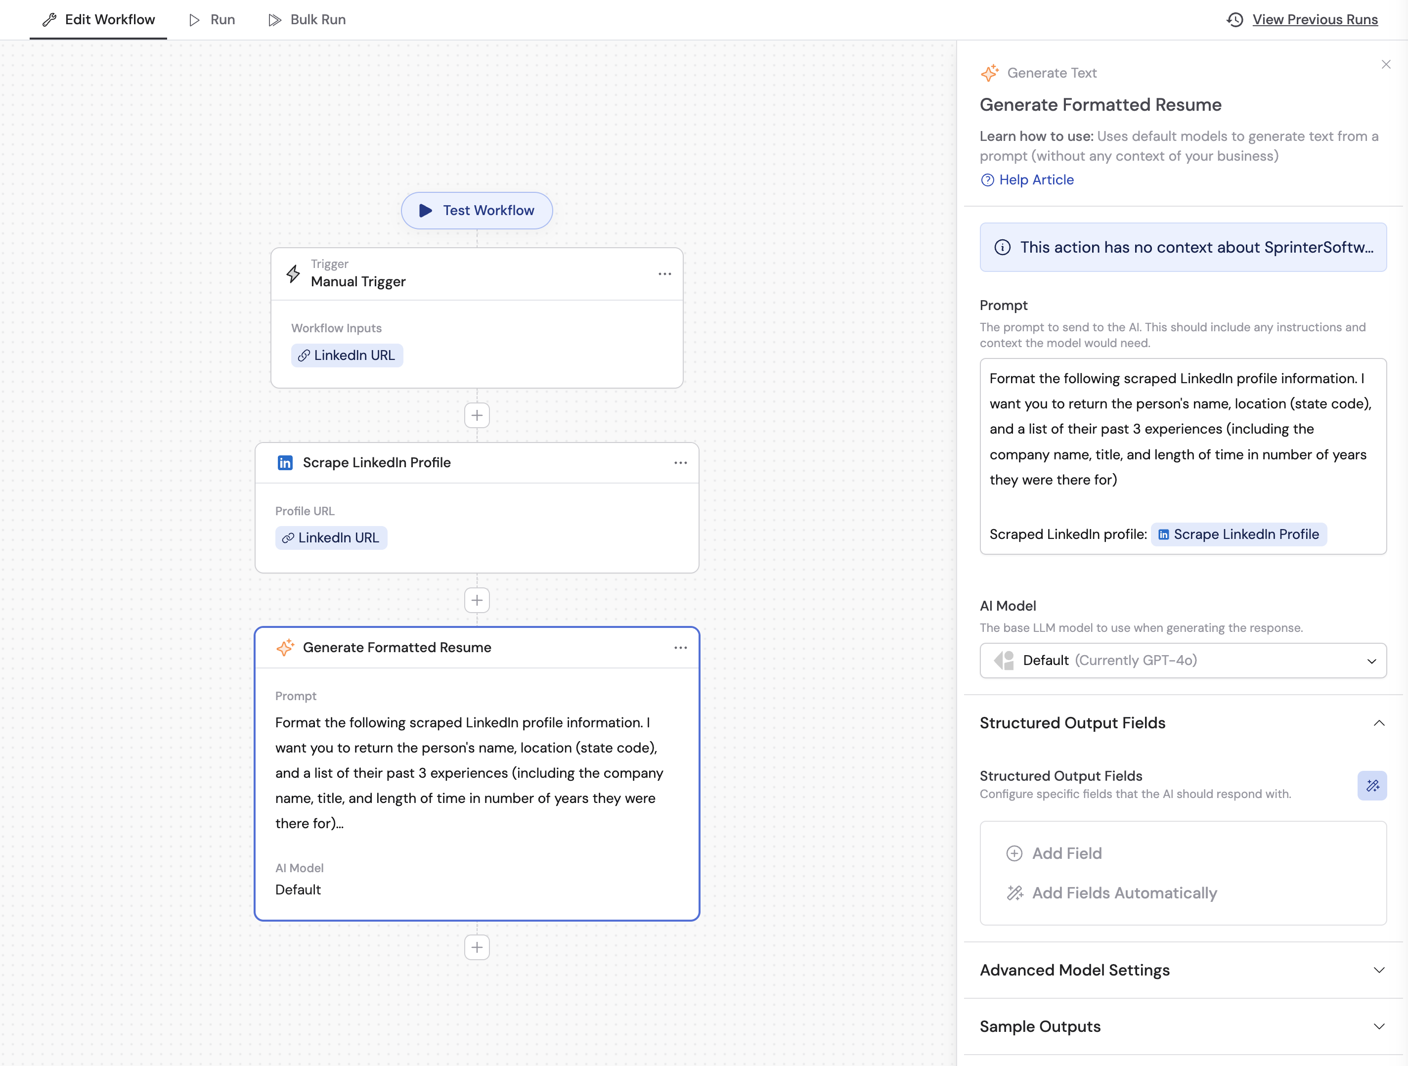Click the plus icon below Generate Formatted Resume
Viewport: 1408px width, 1066px height.
pyautogui.click(x=477, y=947)
